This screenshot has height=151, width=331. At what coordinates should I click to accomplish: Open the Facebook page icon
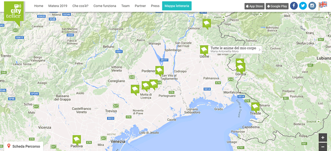point(294,6)
